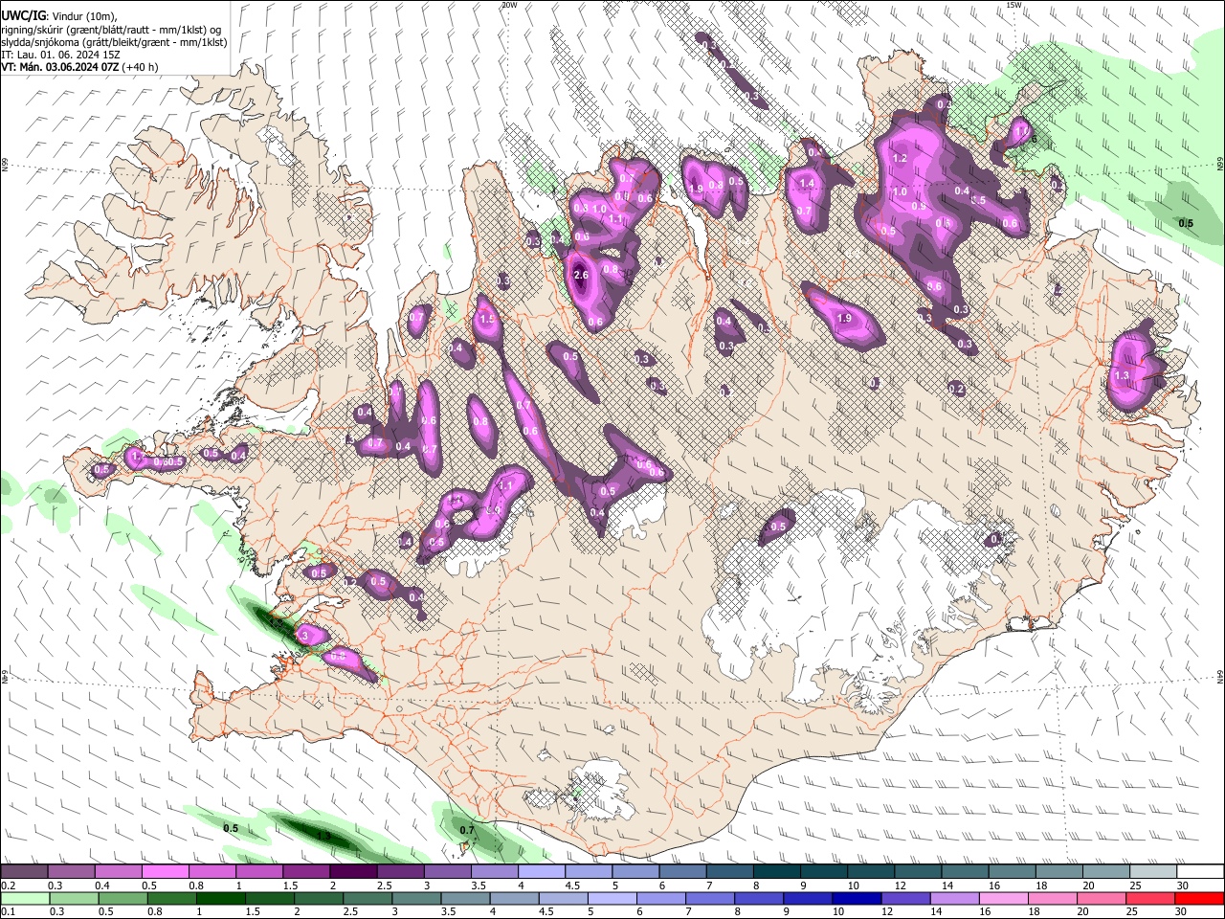
Task: Click the 0.7 rain value near Vestmannaeyjar island
Action: (x=467, y=830)
